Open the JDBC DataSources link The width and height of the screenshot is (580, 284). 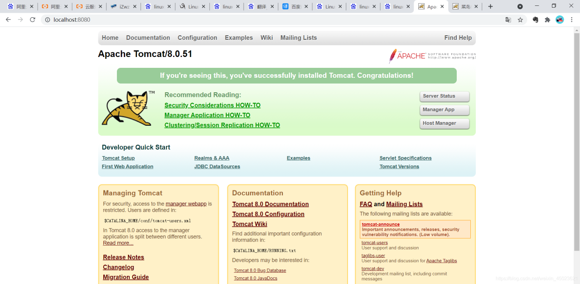(217, 167)
